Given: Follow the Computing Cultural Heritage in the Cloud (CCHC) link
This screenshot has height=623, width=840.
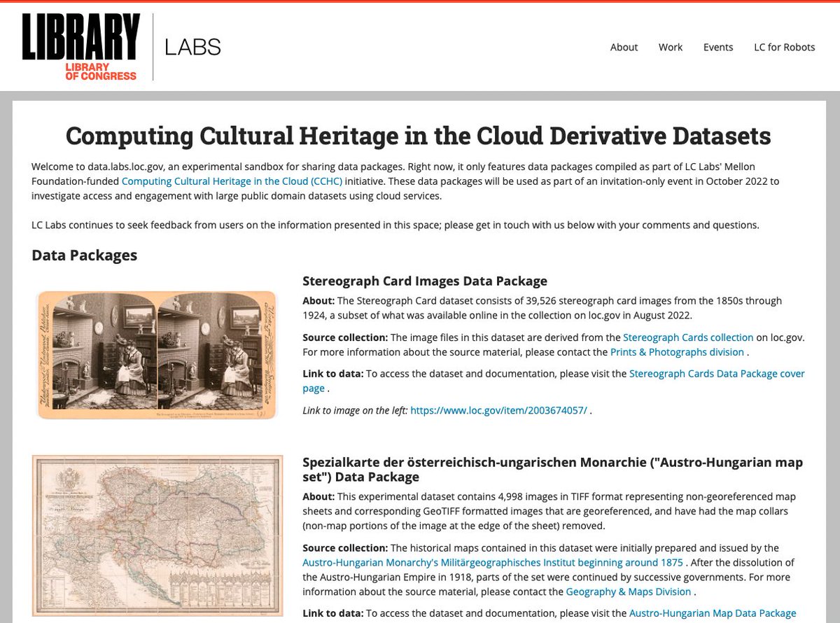Looking at the screenshot, I should point(232,181).
